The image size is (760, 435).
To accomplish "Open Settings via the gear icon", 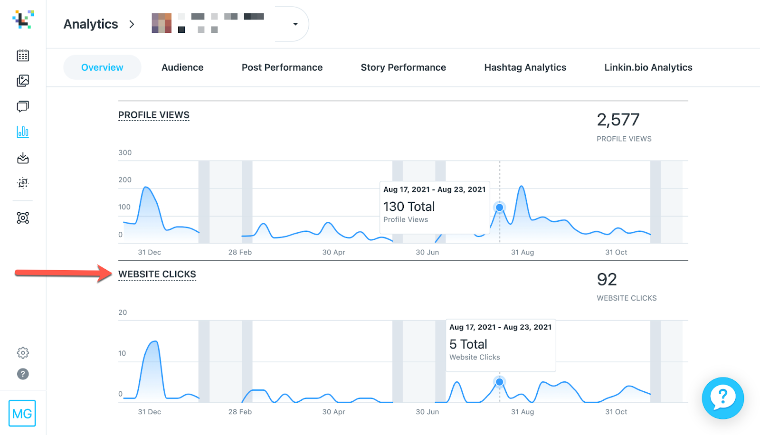I will 22,352.
